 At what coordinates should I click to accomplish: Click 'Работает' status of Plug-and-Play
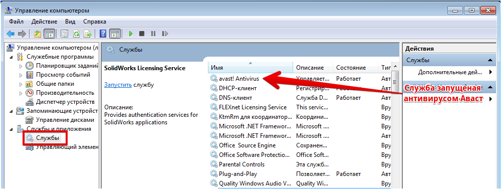(348, 174)
